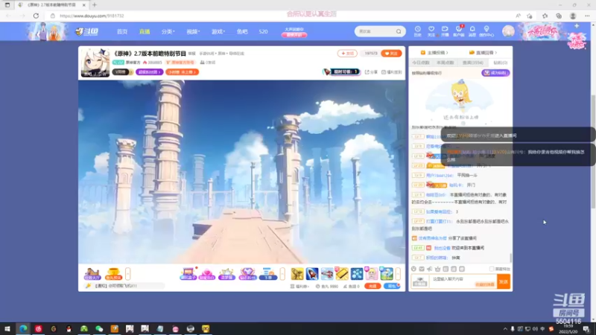Open the client download icon with red badge
Viewport: 596px width, 335px height.
click(459, 31)
